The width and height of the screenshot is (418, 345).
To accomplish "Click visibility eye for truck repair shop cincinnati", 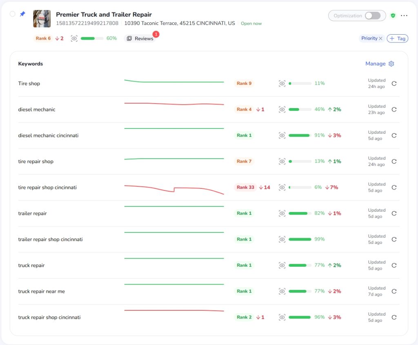I will click(x=282, y=317).
